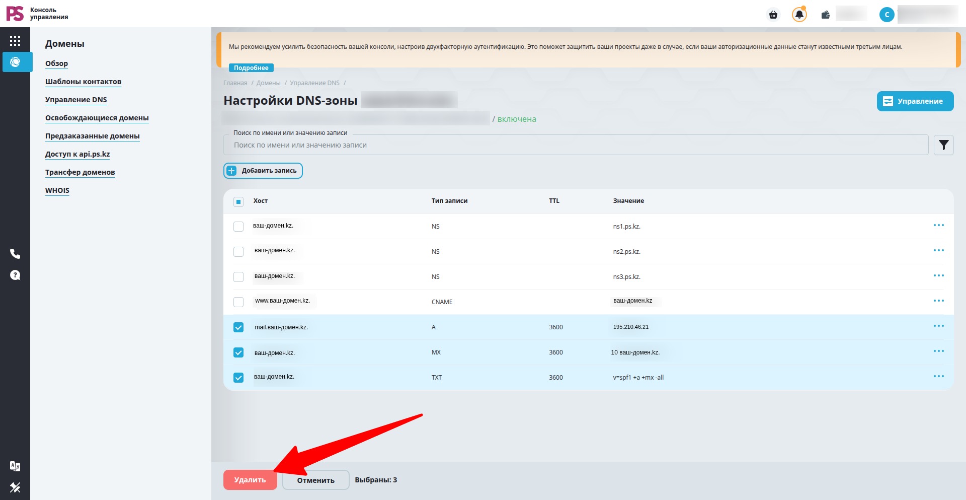The image size is (966, 500).
Task: Focus the record name or value search field
Action: coord(576,145)
